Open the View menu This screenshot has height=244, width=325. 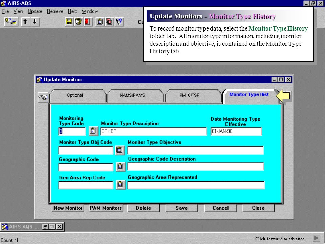[18, 11]
